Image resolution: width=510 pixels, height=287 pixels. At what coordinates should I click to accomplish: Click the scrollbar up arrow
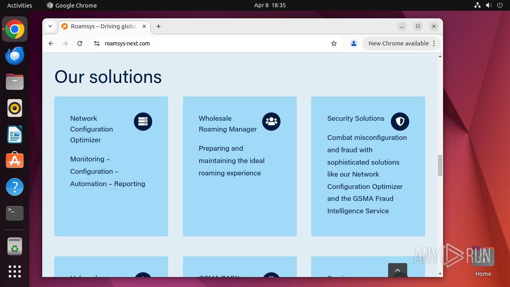point(440,56)
